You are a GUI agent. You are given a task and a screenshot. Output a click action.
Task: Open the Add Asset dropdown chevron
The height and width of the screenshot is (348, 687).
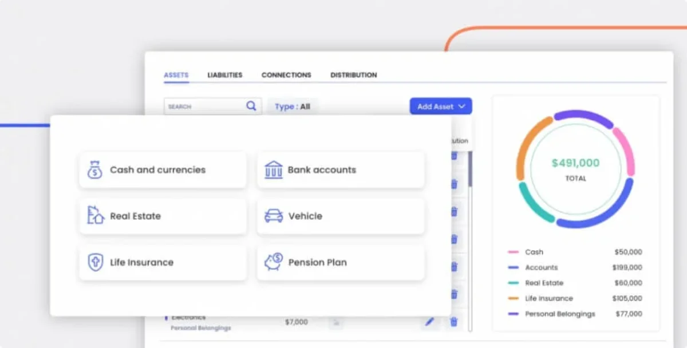[461, 106]
